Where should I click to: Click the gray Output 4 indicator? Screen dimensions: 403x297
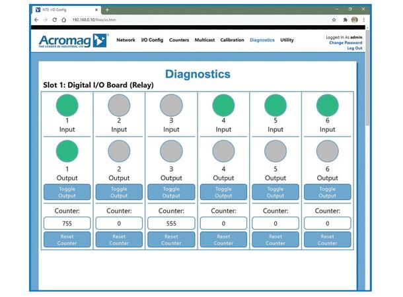pyautogui.click(x=223, y=151)
